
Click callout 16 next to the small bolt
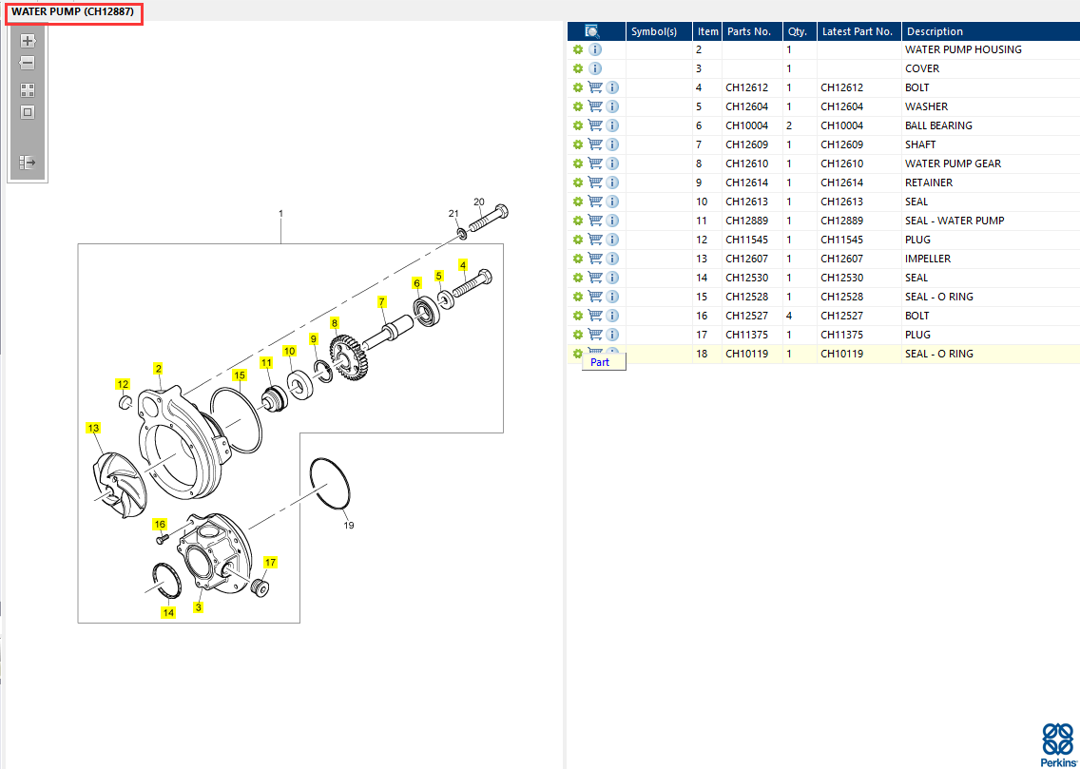pyautogui.click(x=160, y=525)
